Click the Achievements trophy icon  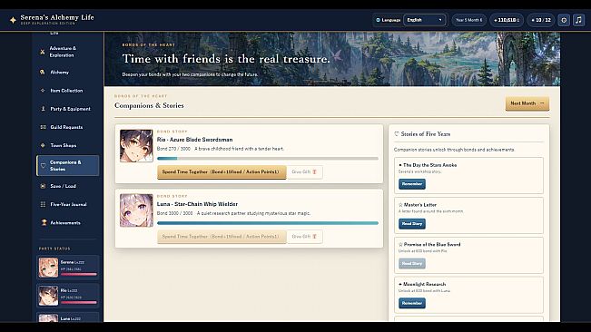[x=44, y=222]
